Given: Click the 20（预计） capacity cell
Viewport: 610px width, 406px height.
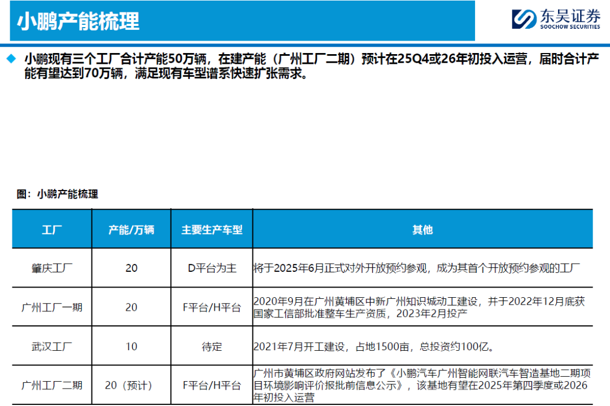Looking at the screenshot, I should [x=131, y=385].
